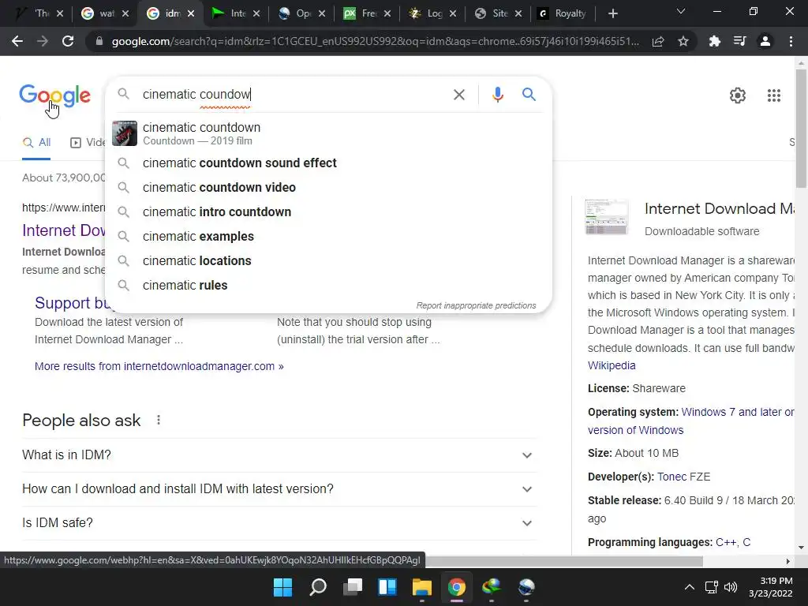Click People also ask options dots
The width and height of the screenshot is (808, 606).
point(159,420)
